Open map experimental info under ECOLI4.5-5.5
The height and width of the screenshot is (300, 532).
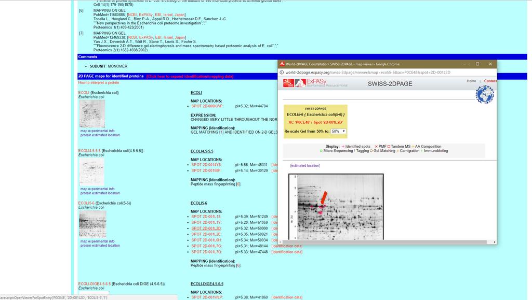click(x=97, y=189)
